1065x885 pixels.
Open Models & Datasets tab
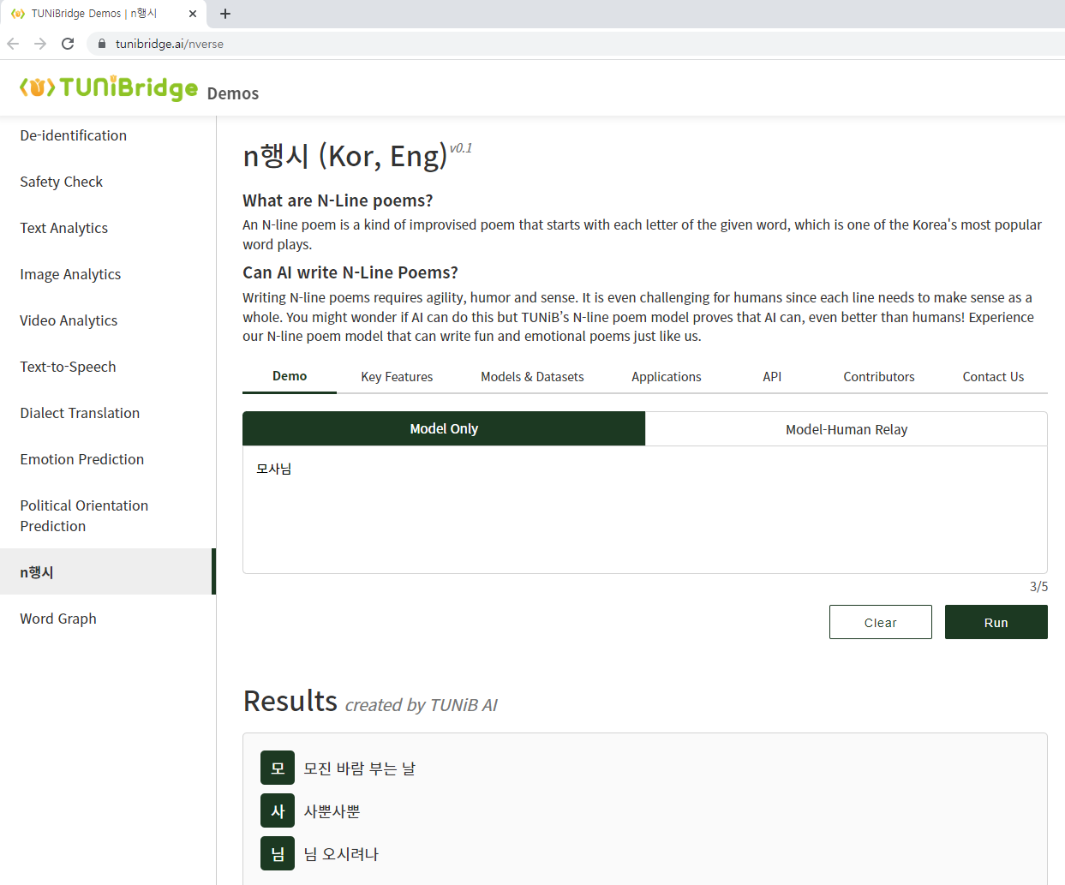click(532, 377)
